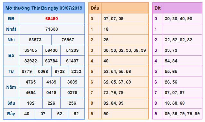This screenshot has width=205, height=122.
Task: Click Năm prize number 4765
Action: [31, 82]
